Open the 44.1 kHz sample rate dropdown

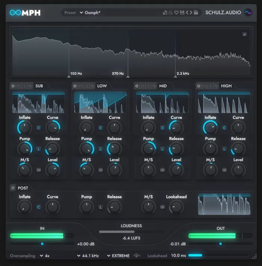(x=88, y=256)
